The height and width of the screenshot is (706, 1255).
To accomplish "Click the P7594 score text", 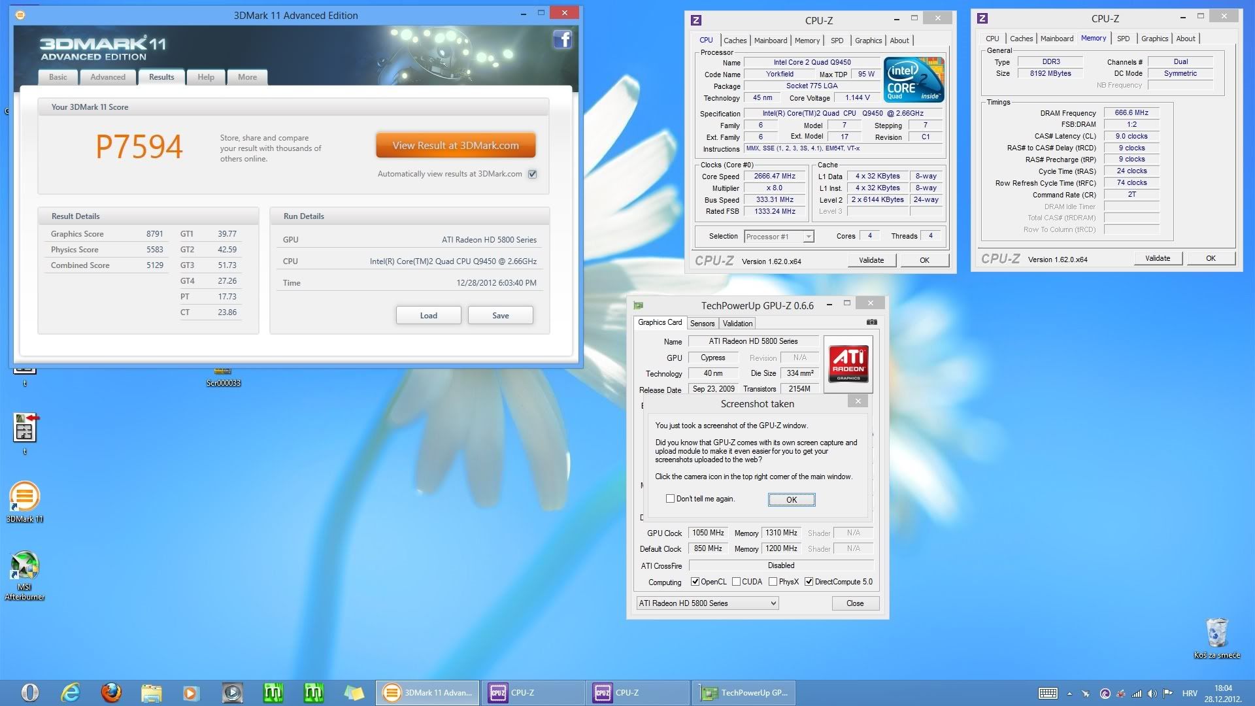I will tap(139, 147).
